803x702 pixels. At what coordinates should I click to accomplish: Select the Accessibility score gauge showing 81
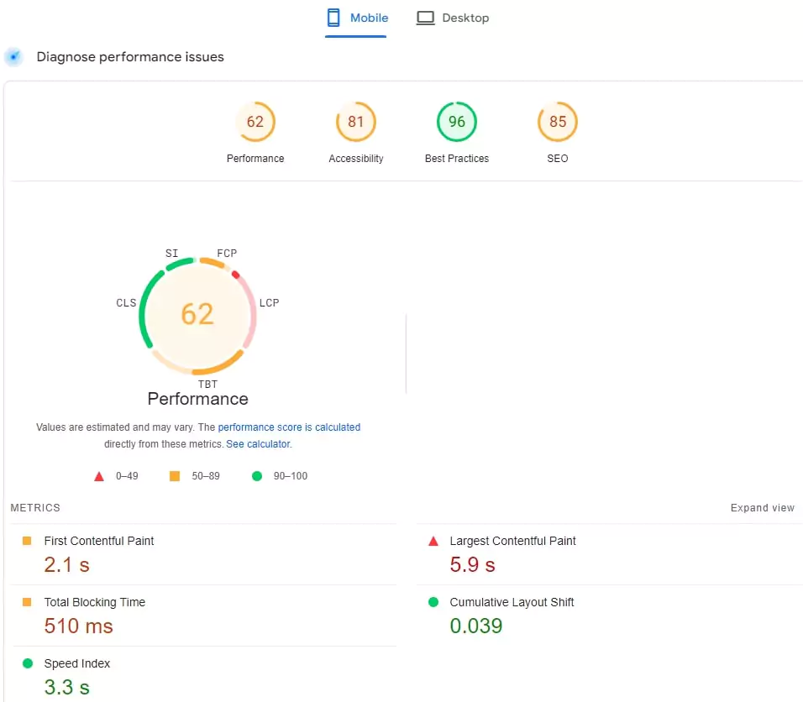[356, 122]
